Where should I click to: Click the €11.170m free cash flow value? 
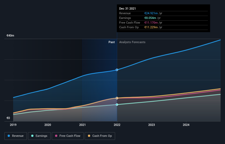tap(151, 23)
